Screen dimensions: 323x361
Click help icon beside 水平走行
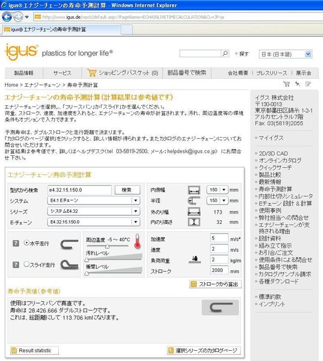(16, 243)
